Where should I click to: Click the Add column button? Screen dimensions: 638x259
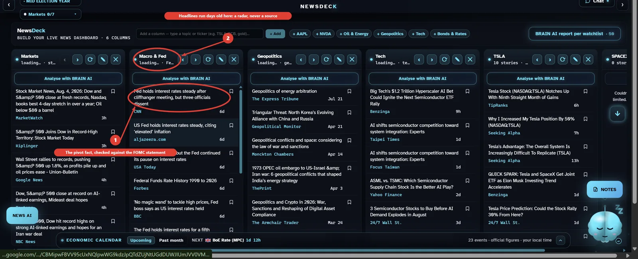point(275,34)
